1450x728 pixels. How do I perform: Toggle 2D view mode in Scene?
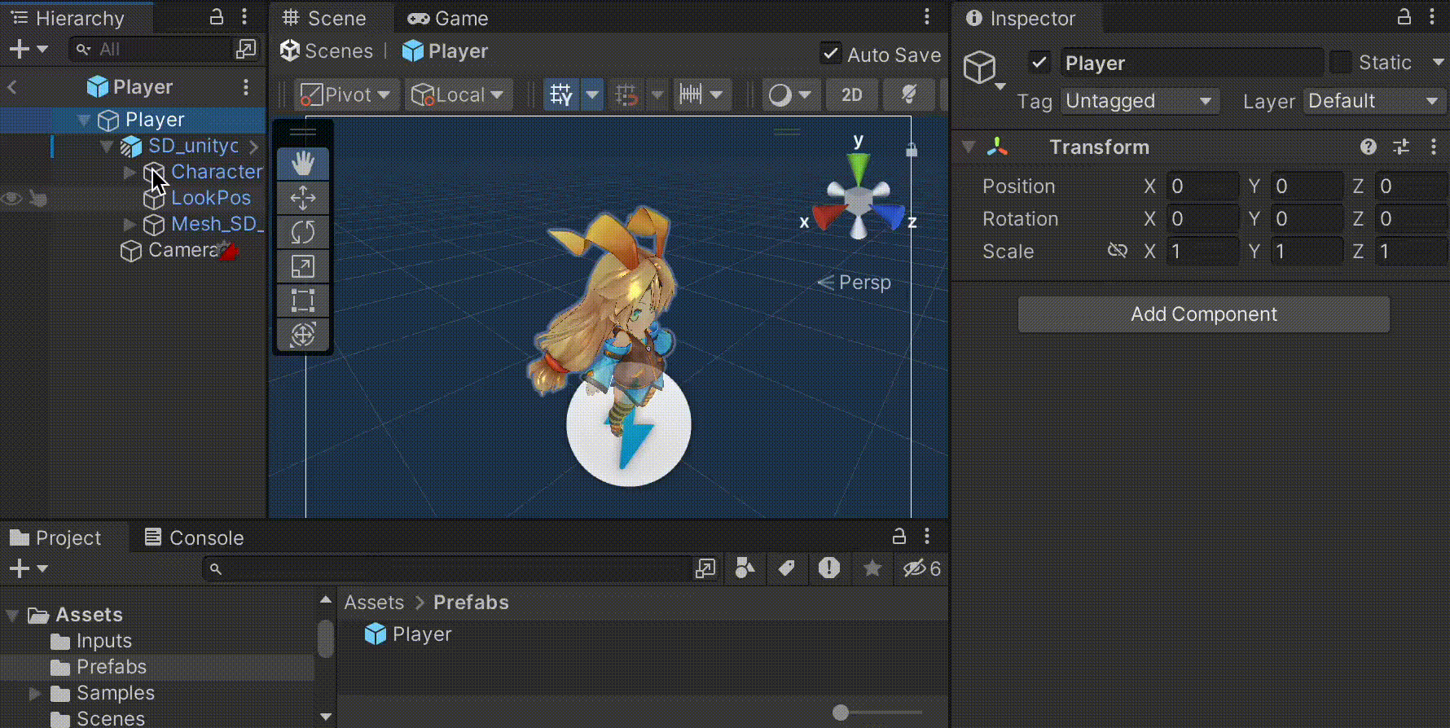pos(852,94)
